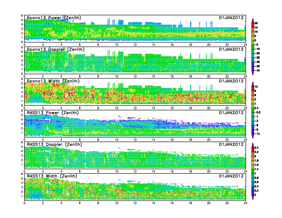Click the purple bottom arrow of the power color bar
282x218 pixels.
253,73
